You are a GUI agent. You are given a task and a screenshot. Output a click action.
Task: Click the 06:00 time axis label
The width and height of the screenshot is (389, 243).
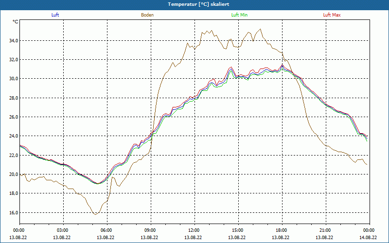coord(107,230)
